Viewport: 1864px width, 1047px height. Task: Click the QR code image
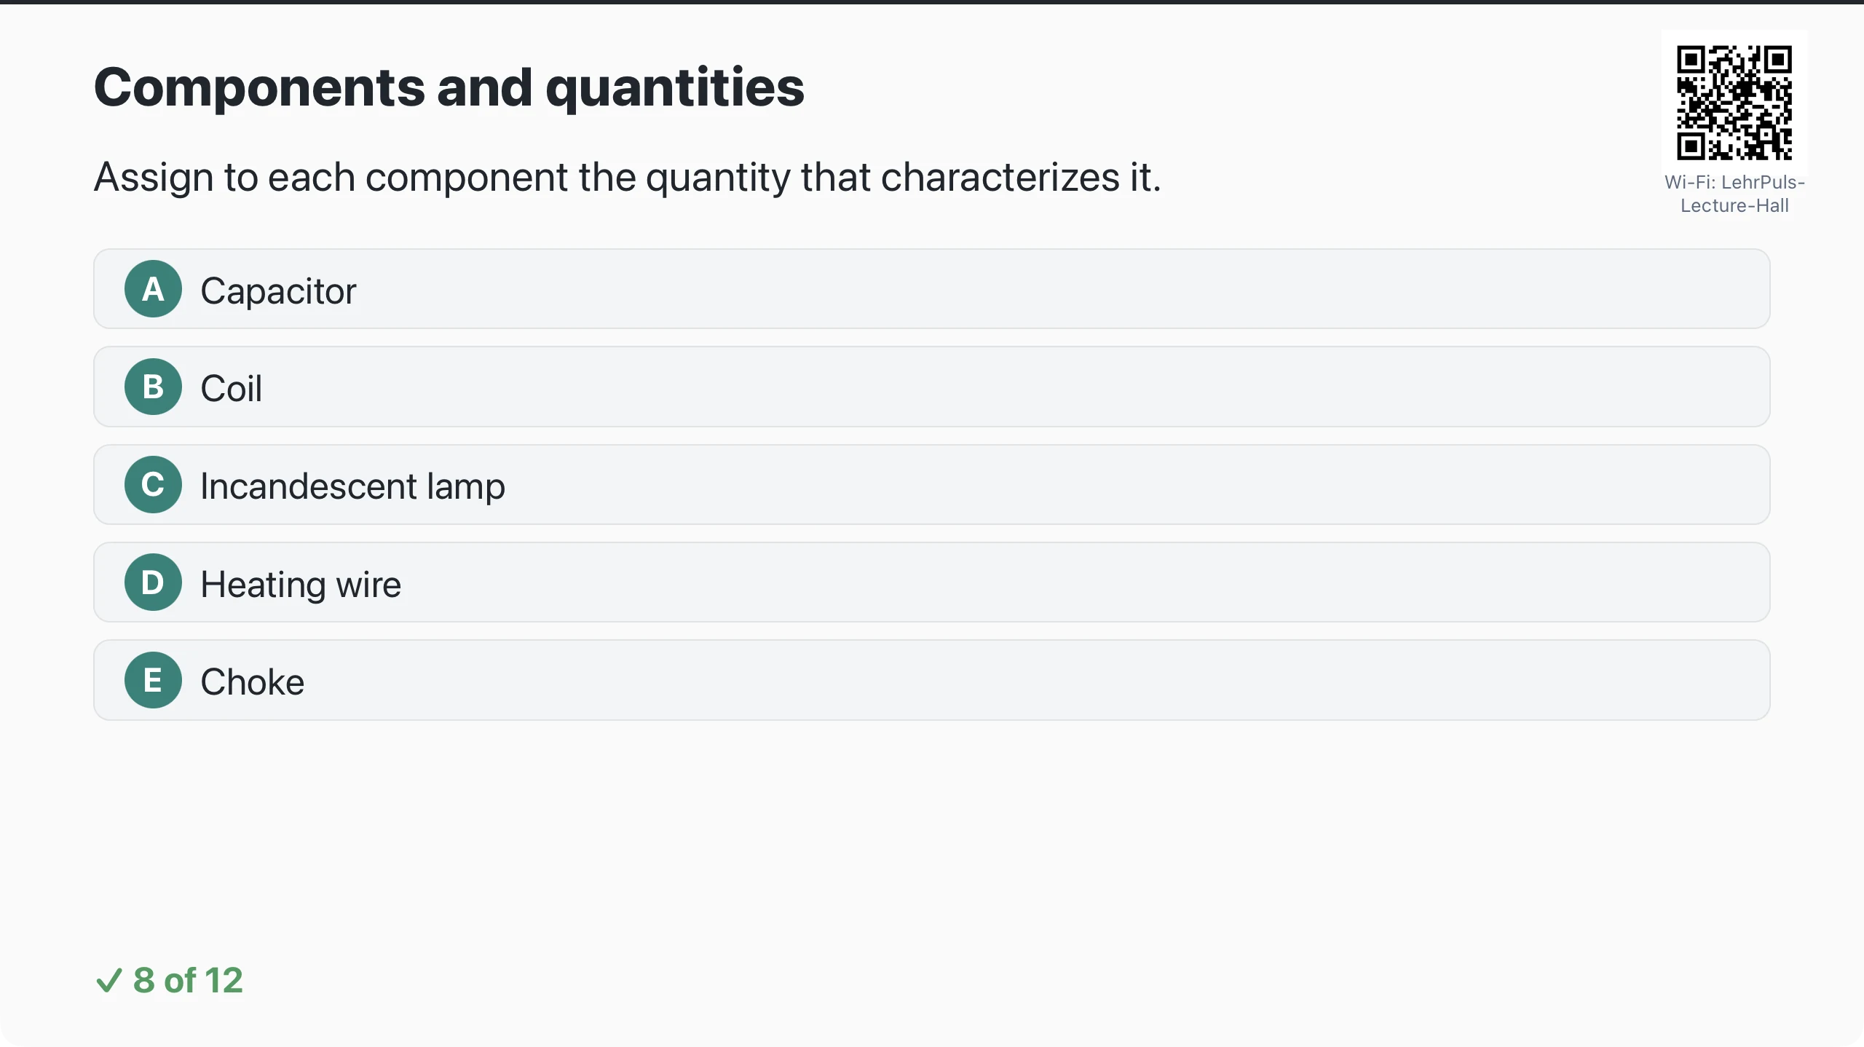[1734, 103]
